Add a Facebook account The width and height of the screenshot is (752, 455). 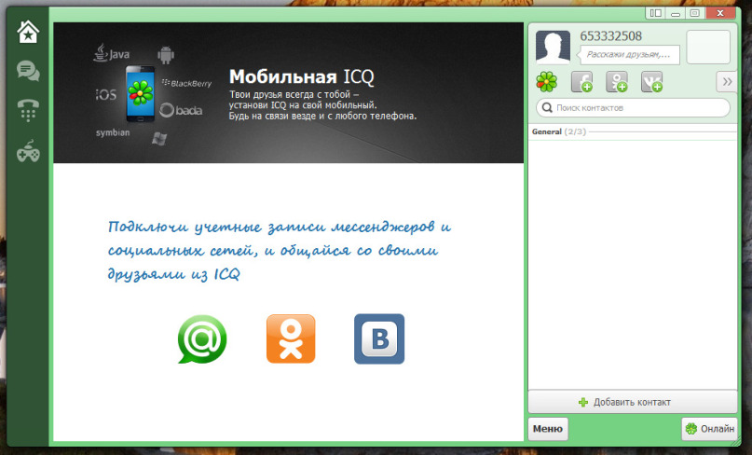tap(581, 82)
